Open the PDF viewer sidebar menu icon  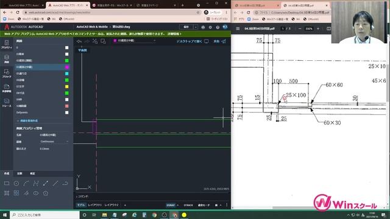click(238, 29)
